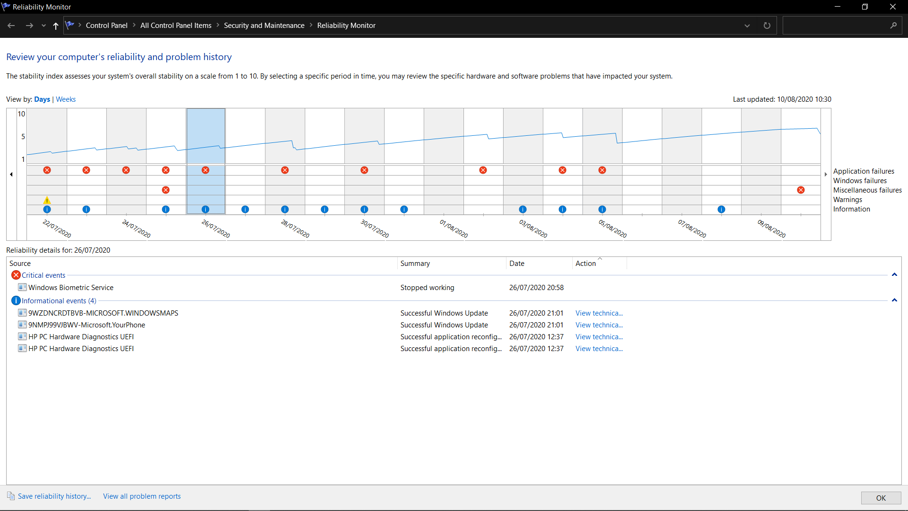Screen dimensions: 908x511
Task: Expand address bar history dropdown
Action: point(747,26)
